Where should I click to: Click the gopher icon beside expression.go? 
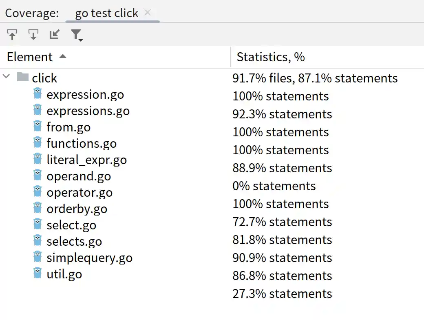38,93
